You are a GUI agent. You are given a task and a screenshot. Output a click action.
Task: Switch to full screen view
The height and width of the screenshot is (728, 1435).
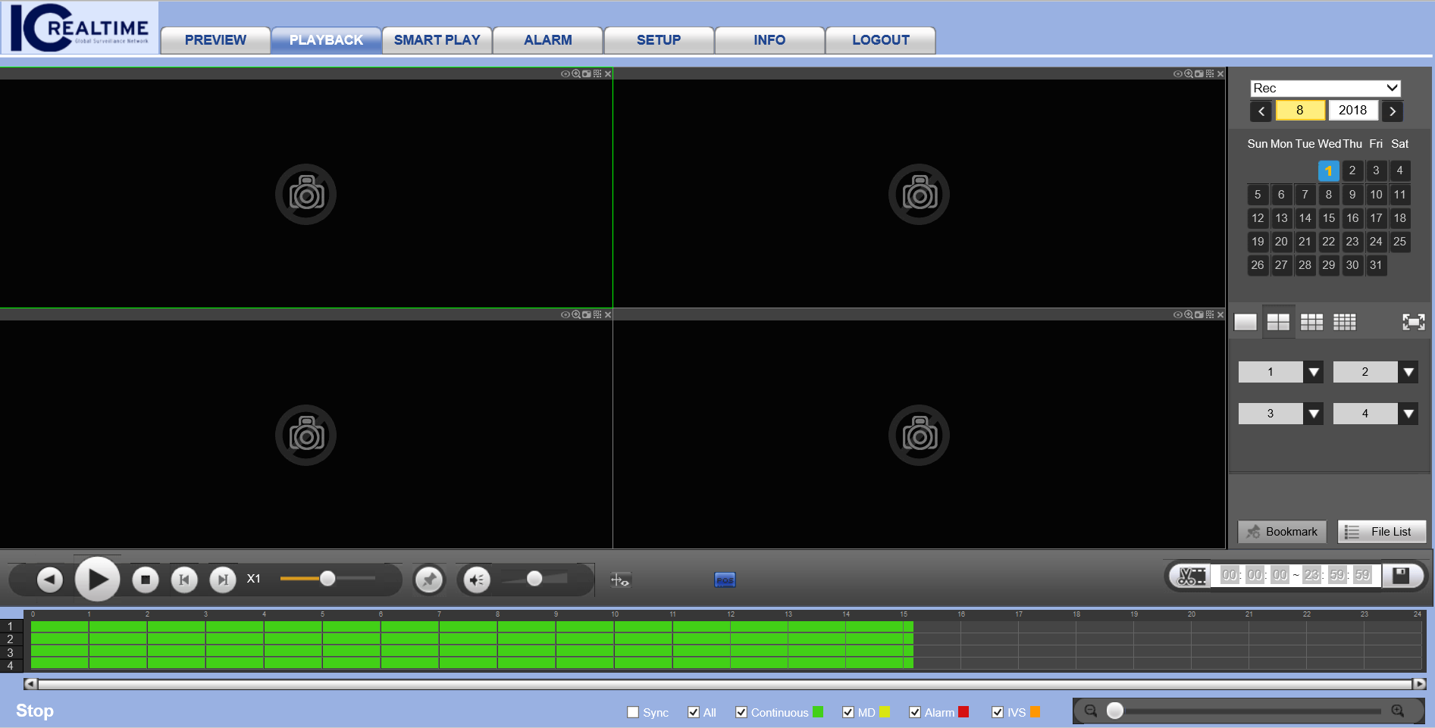pos(1413,322)
